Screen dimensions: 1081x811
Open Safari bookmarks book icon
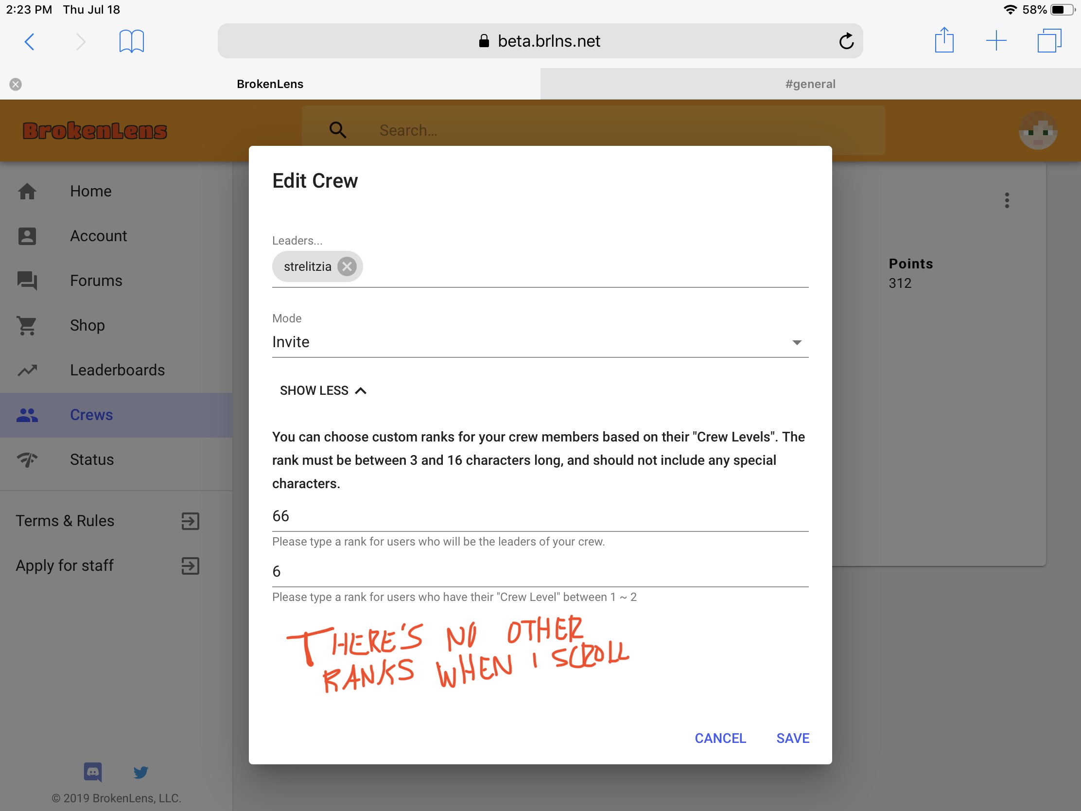point(131,41)
